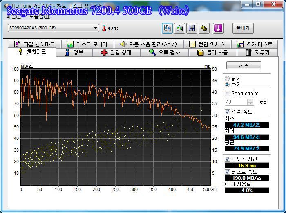Toggle the 버스트 속도 checkbox
This screenshot has height=213, width=286.
tap(227, 172)
